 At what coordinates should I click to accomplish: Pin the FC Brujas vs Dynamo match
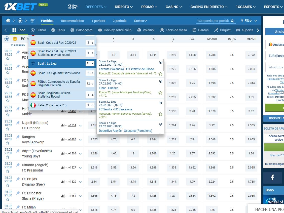point(18,179)
